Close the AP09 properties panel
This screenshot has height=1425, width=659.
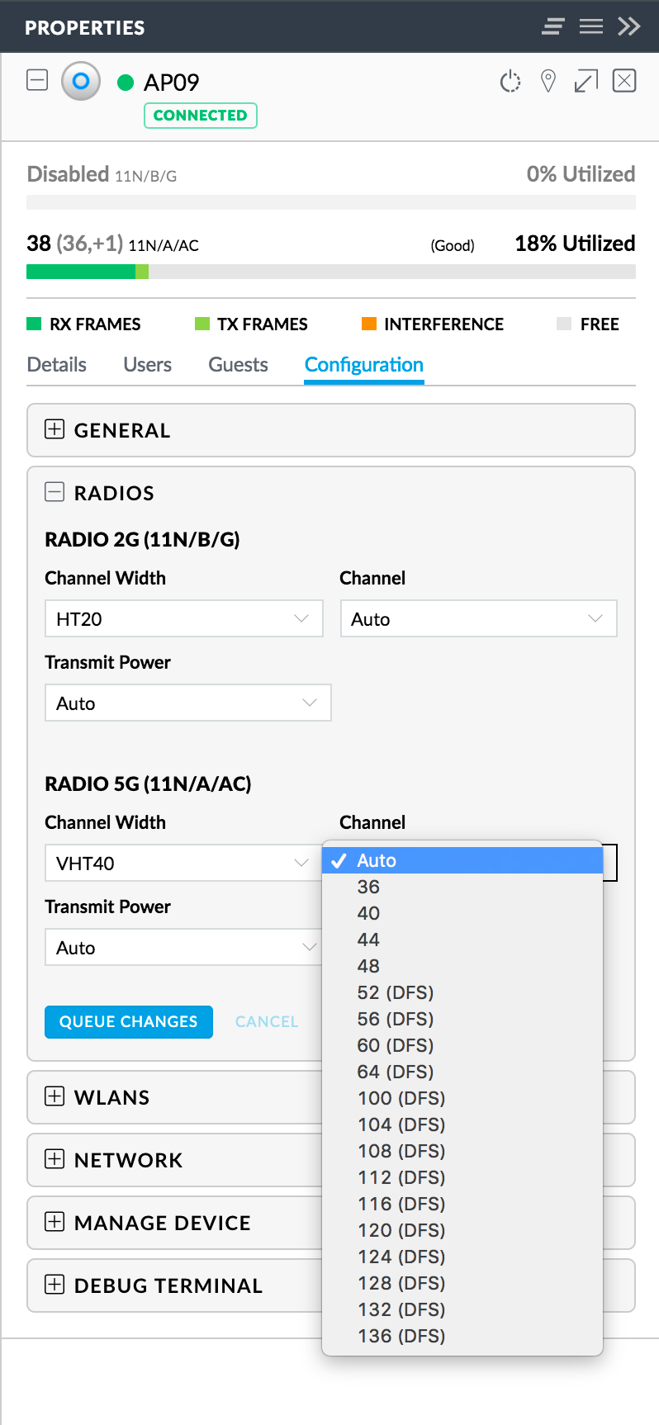point(623,81)
